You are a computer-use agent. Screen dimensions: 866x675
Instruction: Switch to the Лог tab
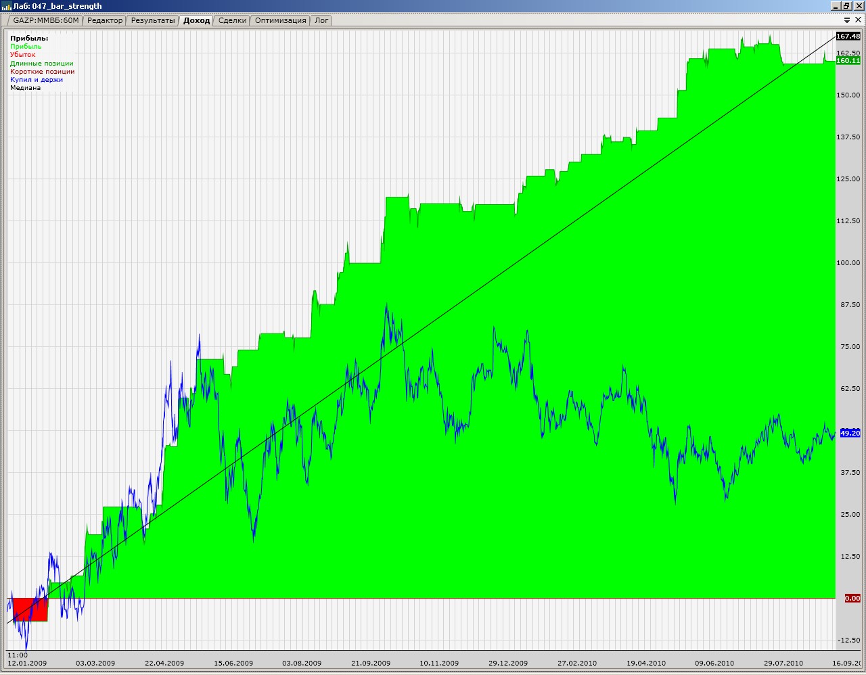tap(321, 20)
